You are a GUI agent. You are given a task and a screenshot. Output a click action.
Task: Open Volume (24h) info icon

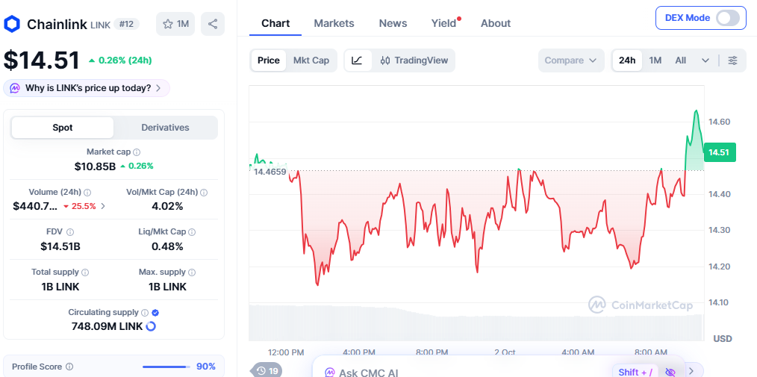[87, 192]
